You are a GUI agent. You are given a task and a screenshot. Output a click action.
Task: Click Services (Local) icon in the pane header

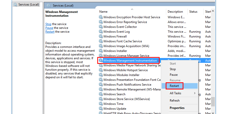(x=49, y=6)
